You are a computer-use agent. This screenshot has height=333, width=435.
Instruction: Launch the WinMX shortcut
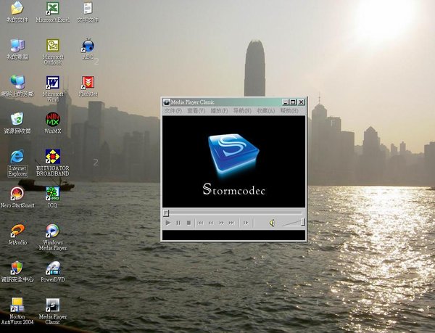(x=53, y=123)
